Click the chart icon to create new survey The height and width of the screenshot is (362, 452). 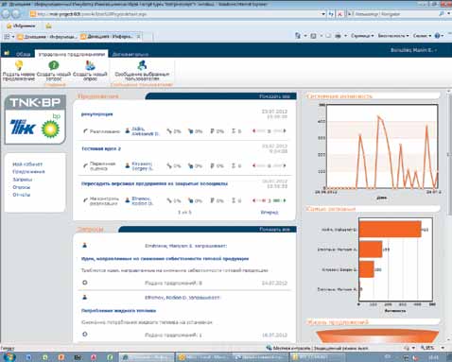(90, 65)
